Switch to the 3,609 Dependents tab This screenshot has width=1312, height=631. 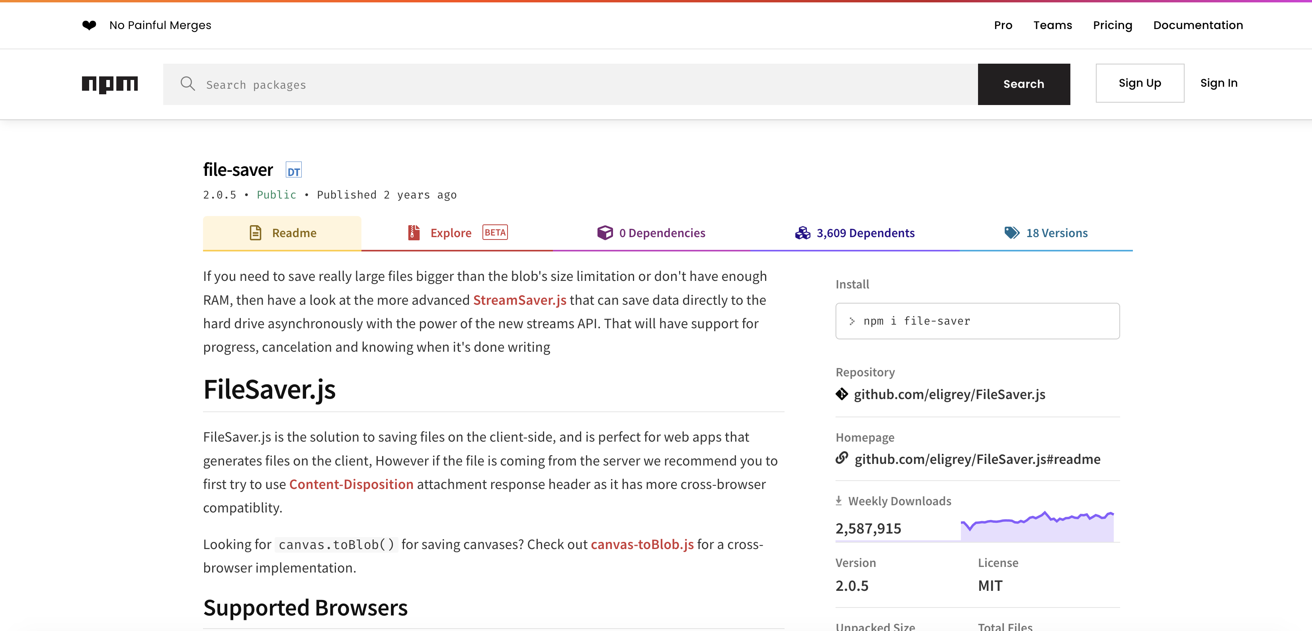[866, 233]
